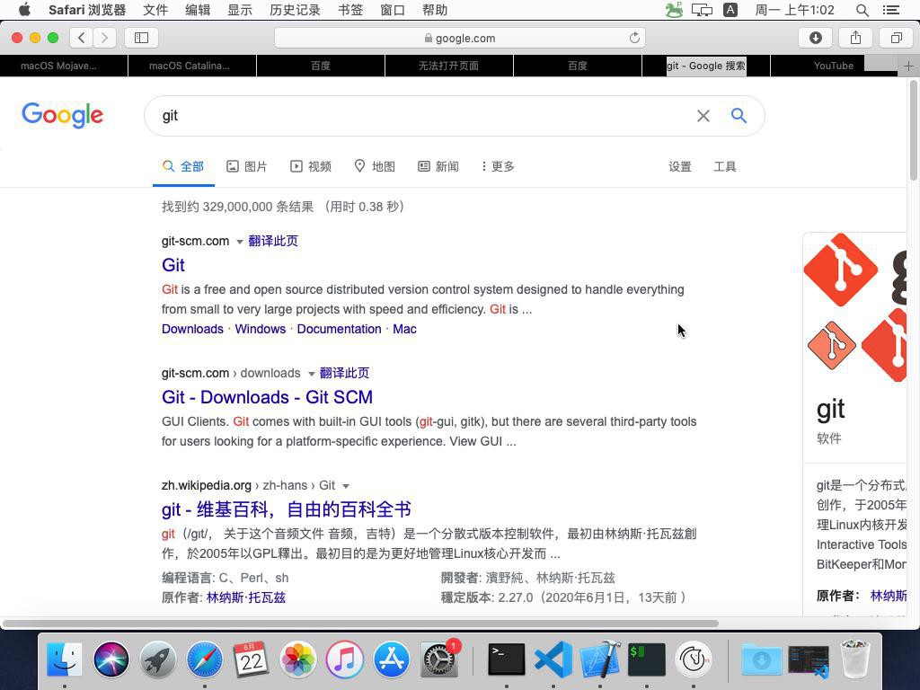The height and width of the screenshot is (690, 920).
Task: Open the Safari downloads list
Action: coord(815,38)
